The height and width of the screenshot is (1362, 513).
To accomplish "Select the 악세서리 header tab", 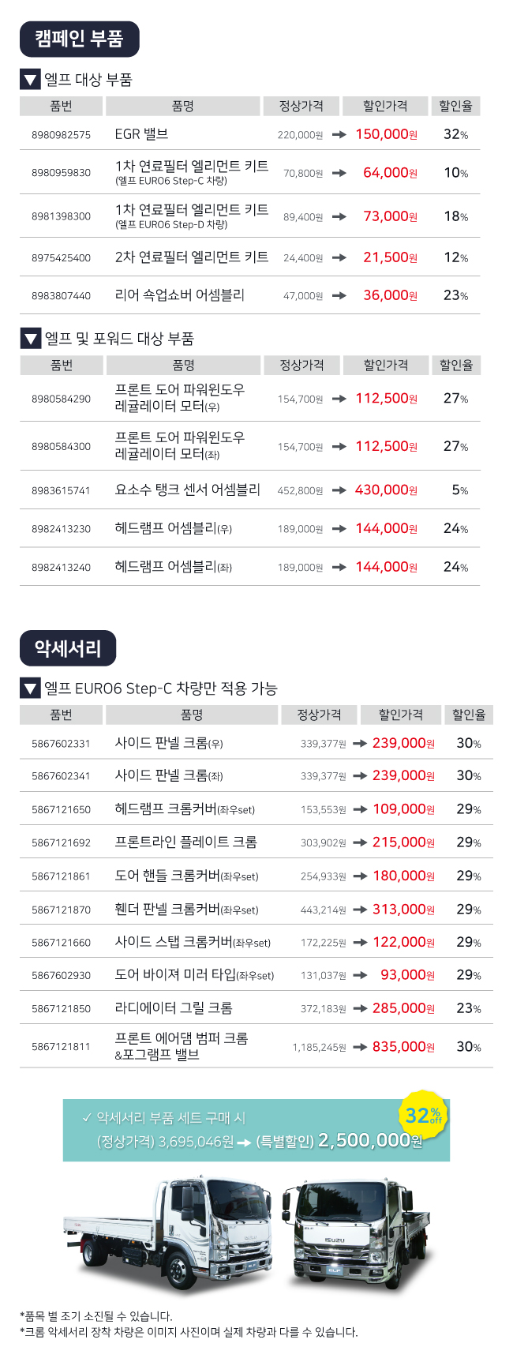I will pyautogui.click(x=68, y=648).
